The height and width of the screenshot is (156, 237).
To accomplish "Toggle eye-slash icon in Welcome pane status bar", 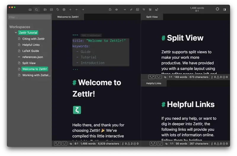I will pos(71,144).
